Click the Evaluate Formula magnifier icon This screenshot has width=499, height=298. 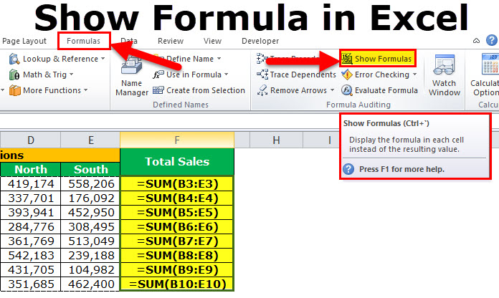click(347, 90)
